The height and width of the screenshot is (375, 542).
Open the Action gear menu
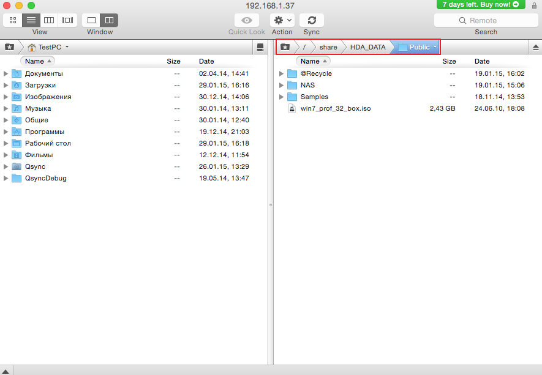coord(282,20)
